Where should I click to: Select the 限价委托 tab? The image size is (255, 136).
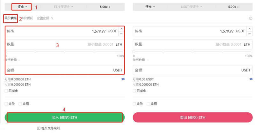click(x=11, y=18)
